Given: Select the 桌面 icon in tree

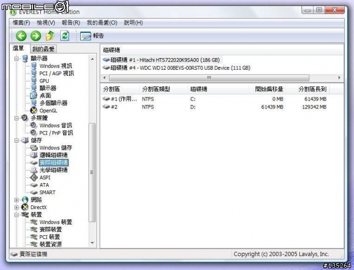Looking at the screenshot, I should point(34,96).
